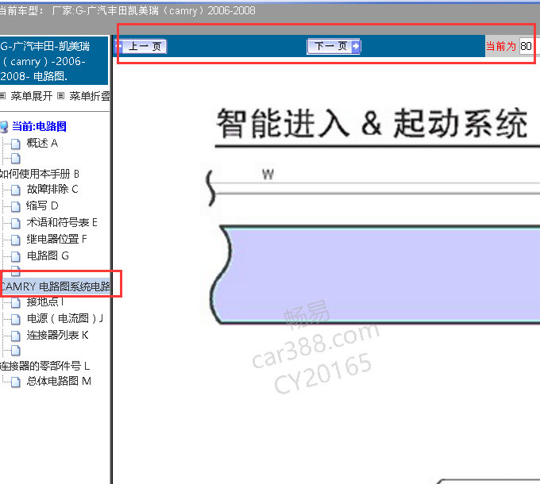Open the 接地点 I tree item
Viewport: 540px width, 484px height.
click(45, 302)
